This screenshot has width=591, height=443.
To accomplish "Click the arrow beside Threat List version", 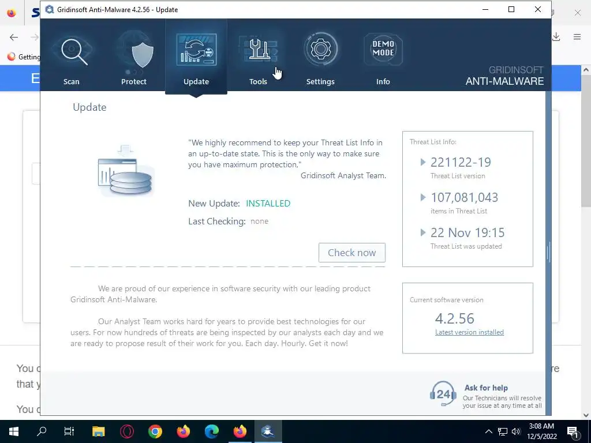I will point(422,162).
